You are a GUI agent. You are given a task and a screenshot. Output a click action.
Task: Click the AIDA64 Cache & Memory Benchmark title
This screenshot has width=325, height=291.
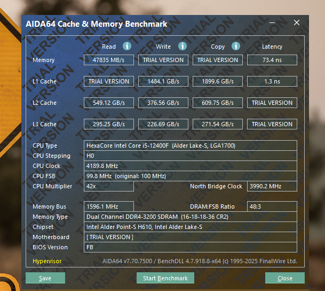97,24
